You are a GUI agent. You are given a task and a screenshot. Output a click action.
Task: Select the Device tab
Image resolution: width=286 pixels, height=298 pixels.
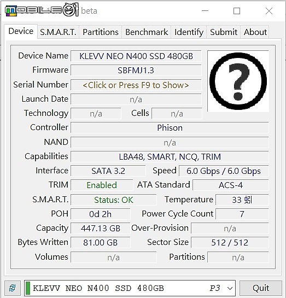(x=21, y=32)
